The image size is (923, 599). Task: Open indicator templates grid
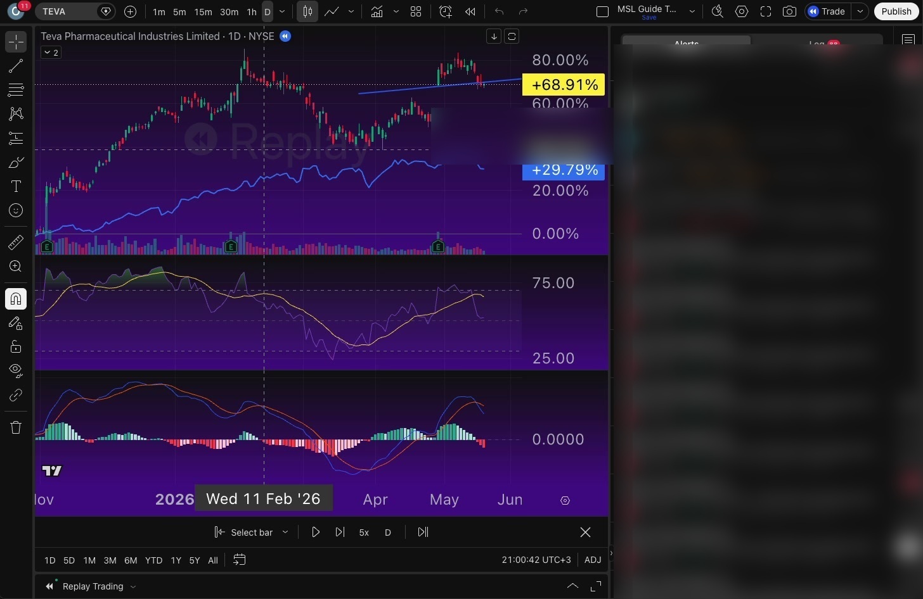[416, 11]
